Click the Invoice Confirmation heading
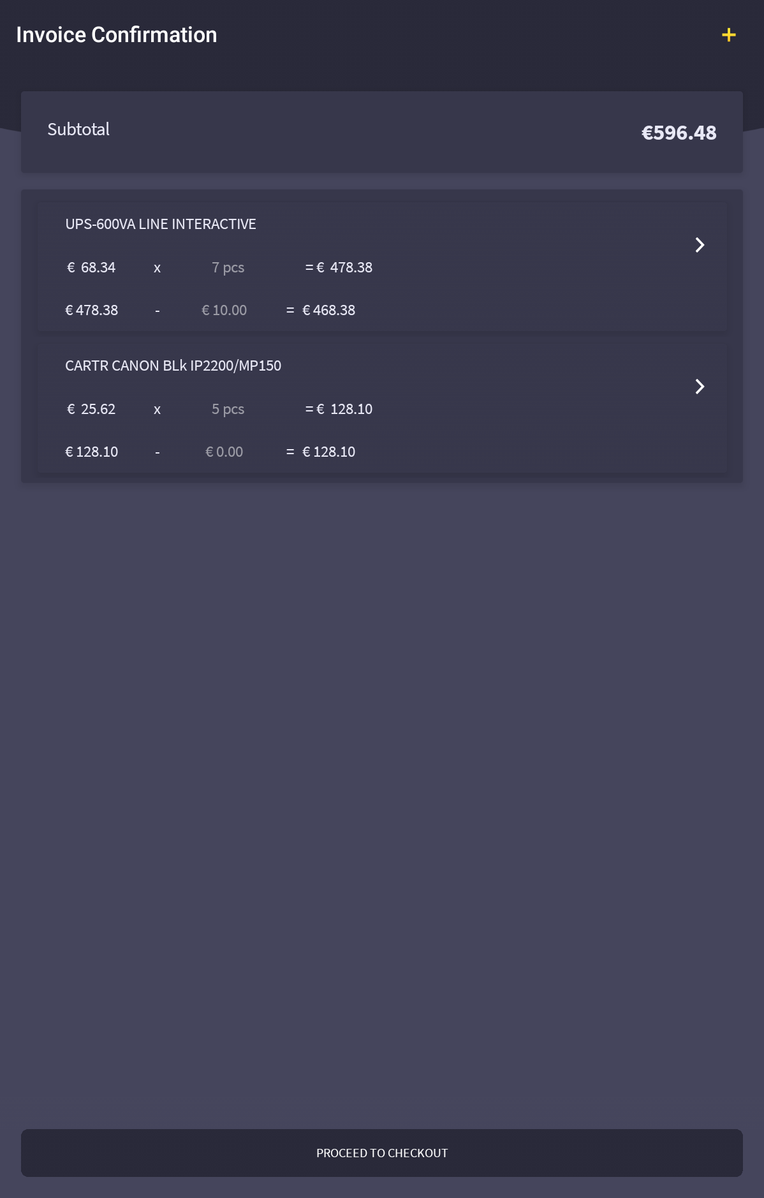Viewport: 764px width, 1198px height. (116, 35)
